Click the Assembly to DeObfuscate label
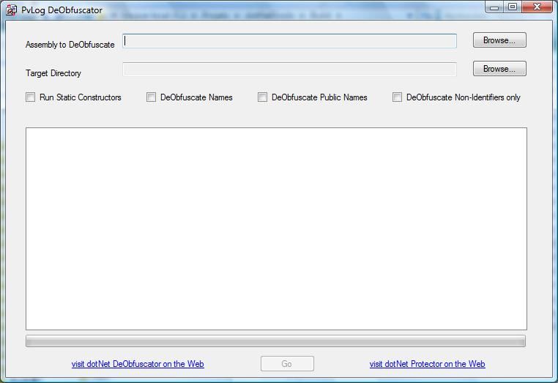 pos(70,45)
